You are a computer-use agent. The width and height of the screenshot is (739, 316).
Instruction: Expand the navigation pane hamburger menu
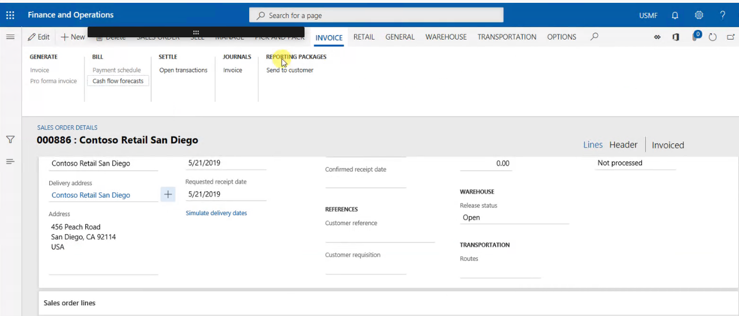pyautogui.click(x=10, y=37)
